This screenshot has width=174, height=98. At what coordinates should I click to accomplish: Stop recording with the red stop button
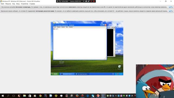pyautogui.click(x=94, y=1)
